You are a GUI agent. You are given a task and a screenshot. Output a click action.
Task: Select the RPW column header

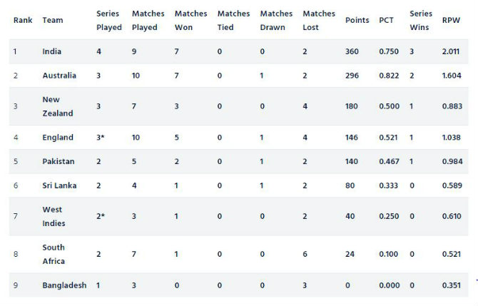pos(451,21)
